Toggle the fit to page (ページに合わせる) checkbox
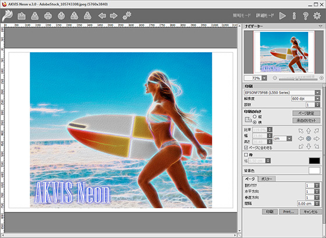The image size is (326, 238). coord(246,147)
